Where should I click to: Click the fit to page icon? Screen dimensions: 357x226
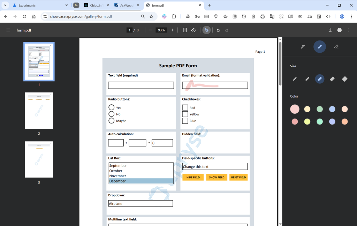pyautogui.click(x=185, y=30)
